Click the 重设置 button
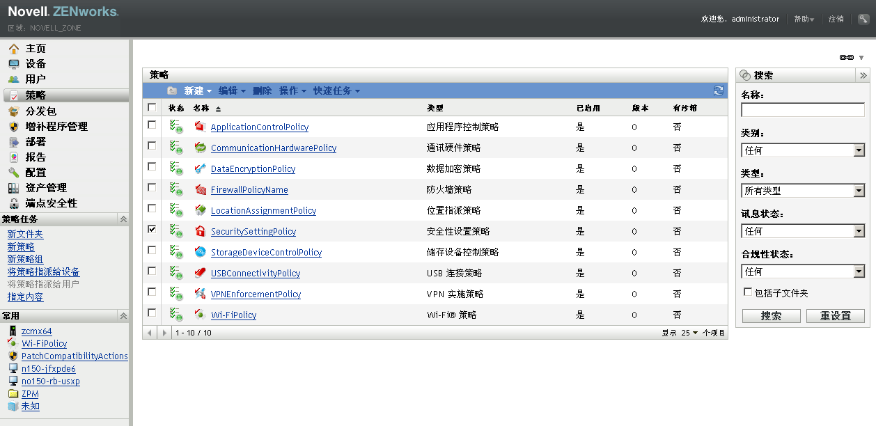 (836, 316)
